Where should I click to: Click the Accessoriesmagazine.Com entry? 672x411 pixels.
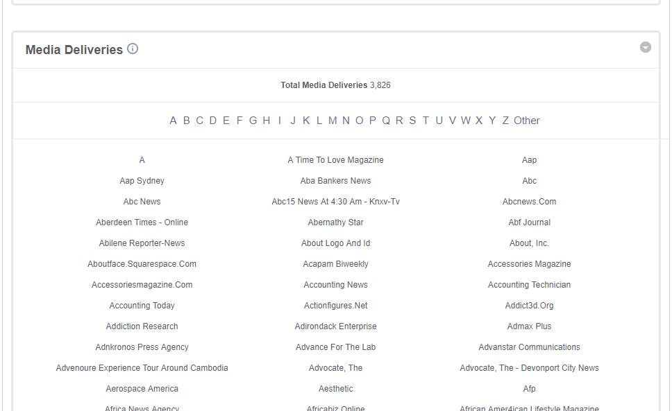click(142, 285)
